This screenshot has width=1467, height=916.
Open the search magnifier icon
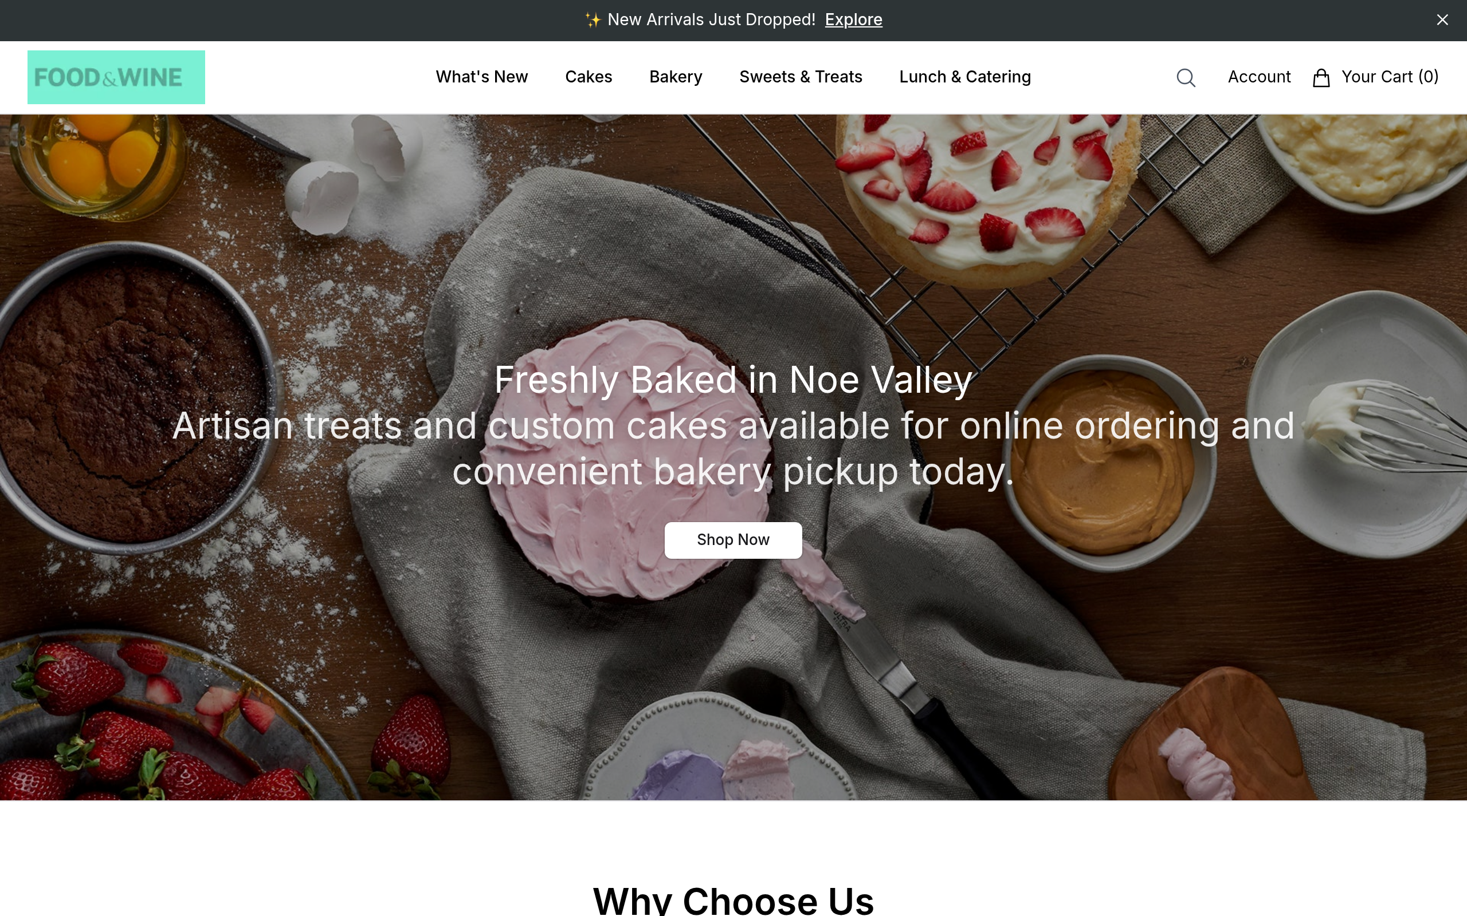click(1186, 77)
